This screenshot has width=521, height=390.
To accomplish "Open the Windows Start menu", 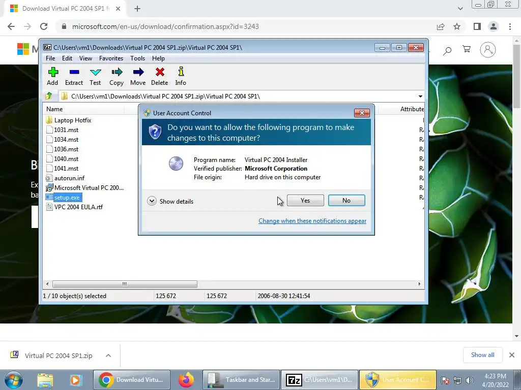I will coord(14,380).
